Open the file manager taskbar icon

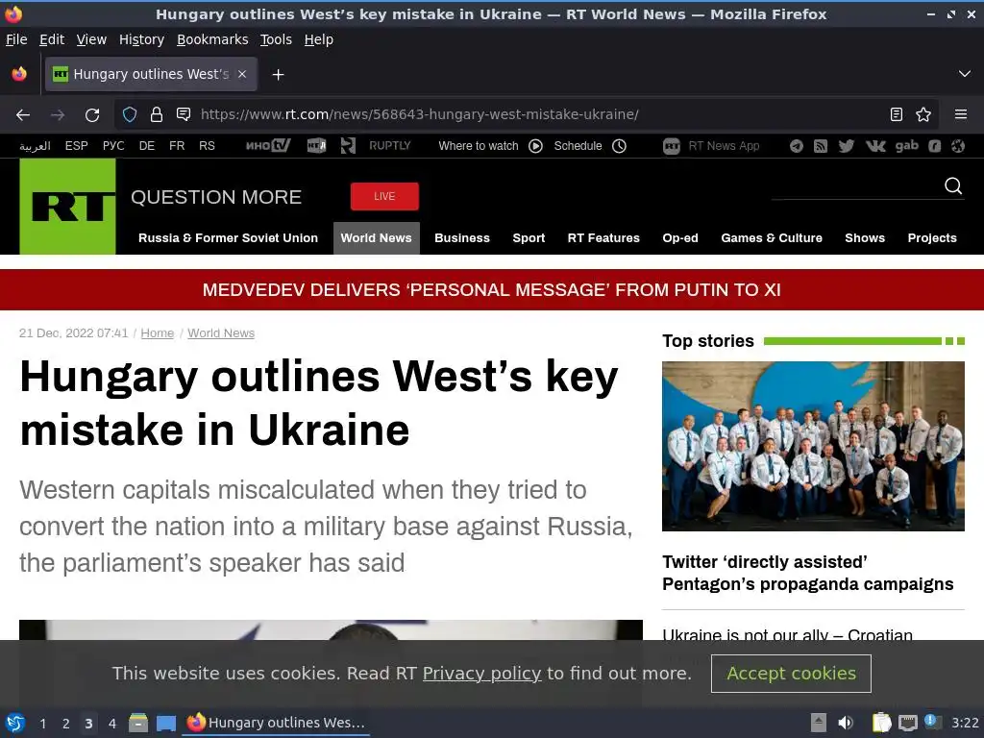pyautogui.click(x=138, y=723)
